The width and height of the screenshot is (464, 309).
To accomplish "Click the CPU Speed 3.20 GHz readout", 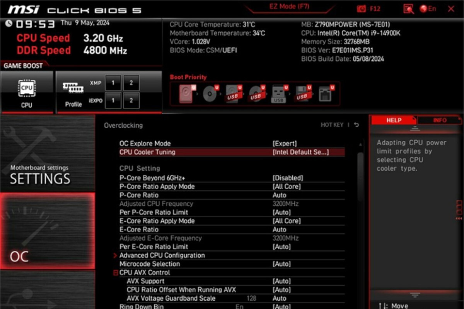I will [x=70, y=38].
